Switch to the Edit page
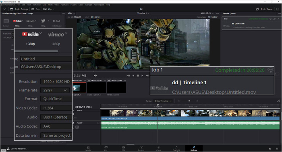The height and width of the screenshot is (152, 282). 123,149
